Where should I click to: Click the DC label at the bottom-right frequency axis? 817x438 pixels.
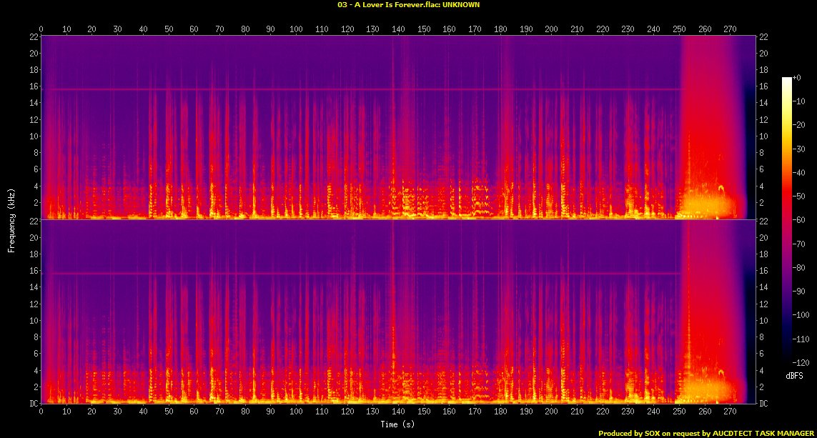[x=765, y=404]
